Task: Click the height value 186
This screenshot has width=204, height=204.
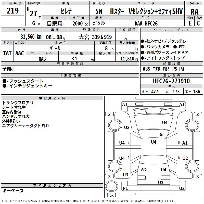Action: tap(196, 92)
